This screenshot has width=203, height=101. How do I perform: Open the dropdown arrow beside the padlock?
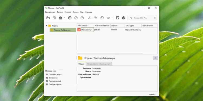click(64, 18)
